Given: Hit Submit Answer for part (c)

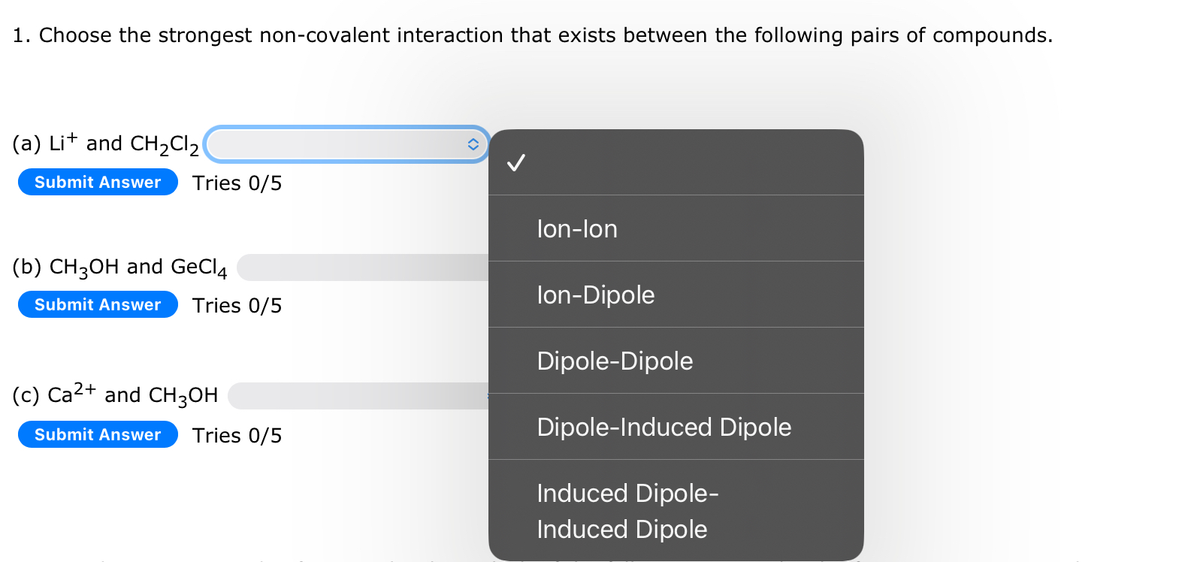Looking at the screenshot, I should [98, 434].
